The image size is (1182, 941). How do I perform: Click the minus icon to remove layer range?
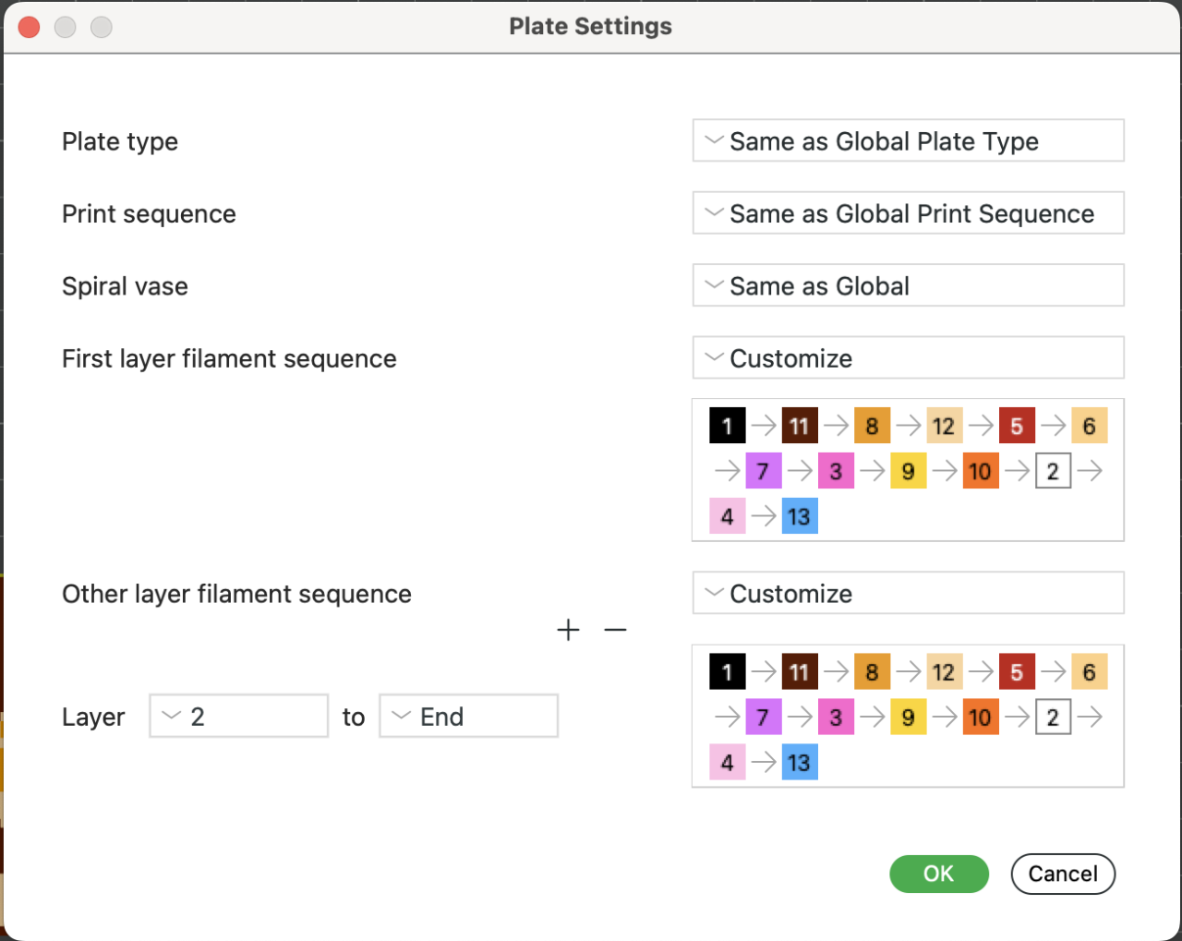click(x=615, y=630)
